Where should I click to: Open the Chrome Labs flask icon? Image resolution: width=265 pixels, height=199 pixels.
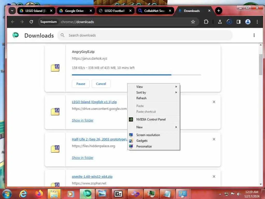[220, 22]
